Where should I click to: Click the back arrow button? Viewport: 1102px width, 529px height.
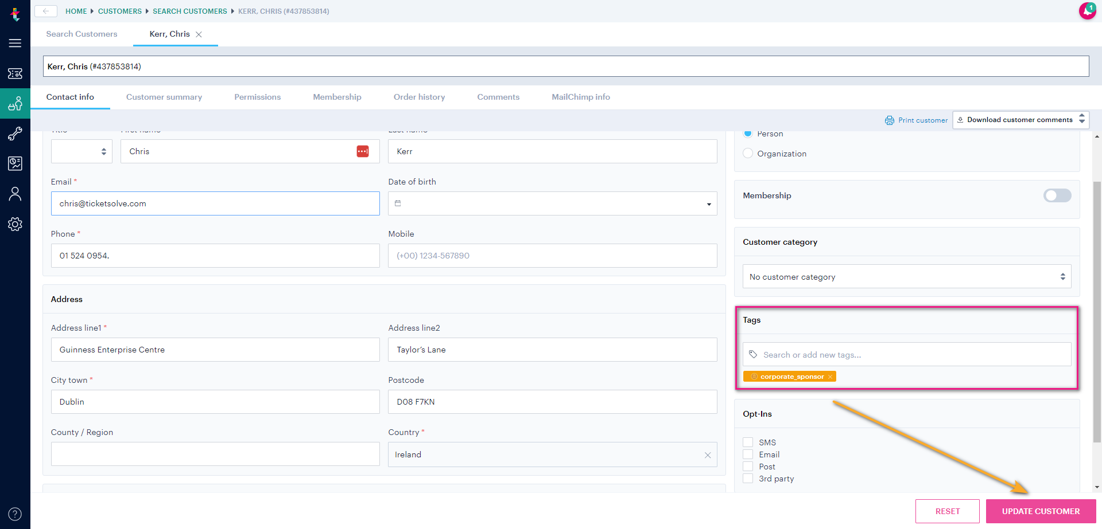coord(46,11)
